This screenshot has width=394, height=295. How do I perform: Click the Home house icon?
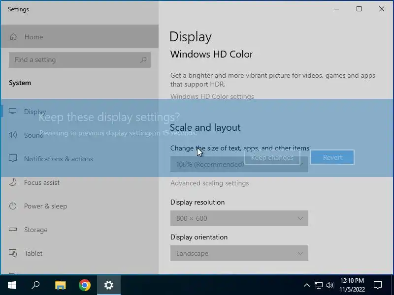point(13,37)
